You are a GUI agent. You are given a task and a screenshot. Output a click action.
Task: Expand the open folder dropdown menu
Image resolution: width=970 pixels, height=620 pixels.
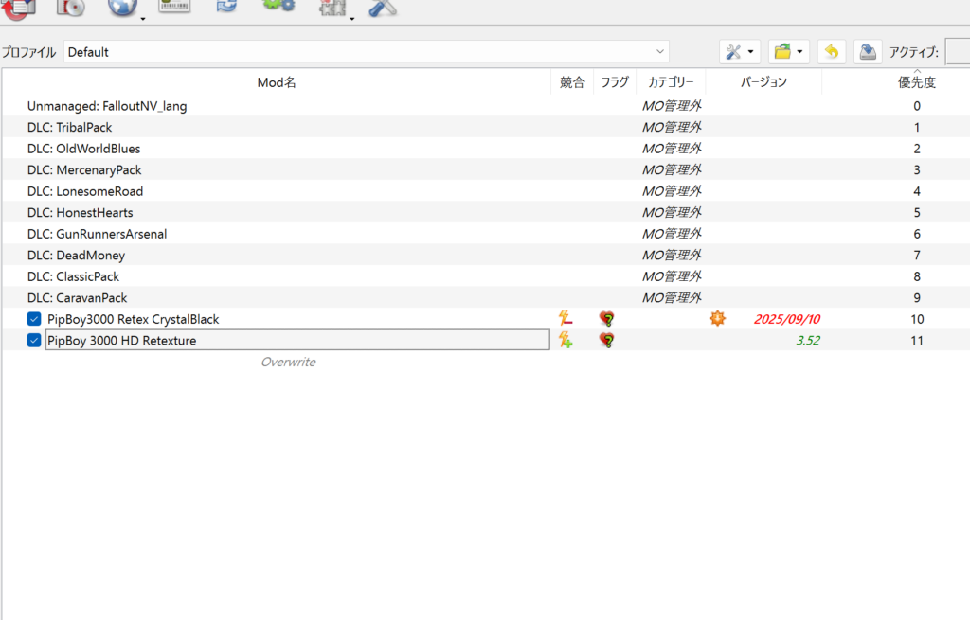point(788,52)
